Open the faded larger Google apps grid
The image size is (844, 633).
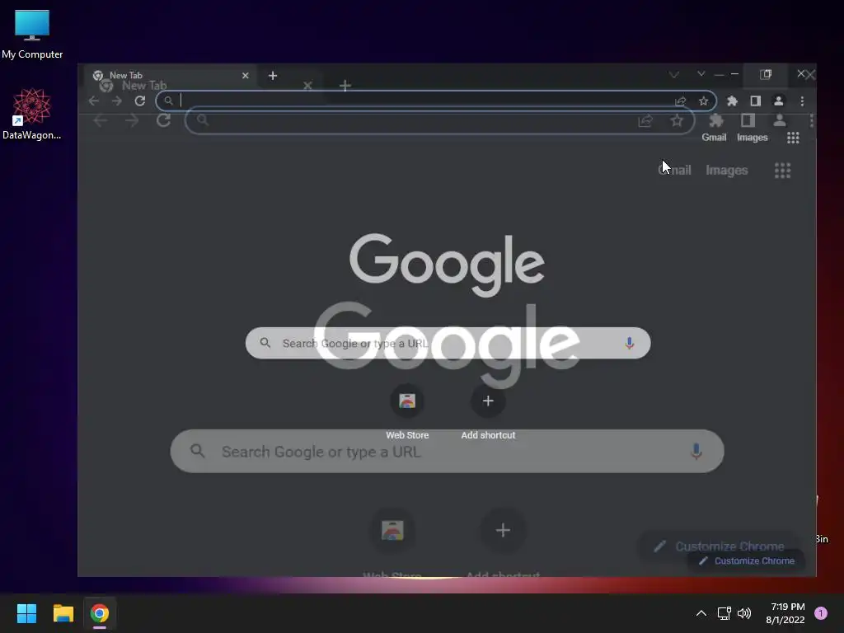point(783,171)
